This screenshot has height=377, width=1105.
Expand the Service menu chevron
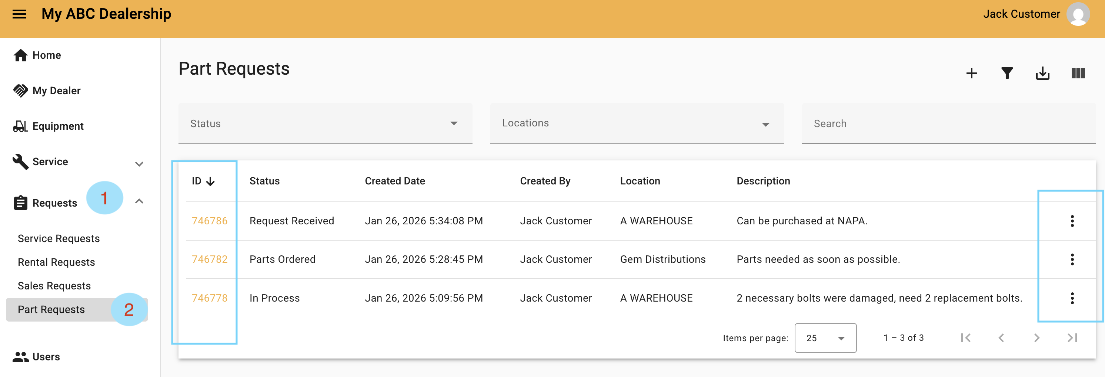pyautogui.click(x=139, y=164)
